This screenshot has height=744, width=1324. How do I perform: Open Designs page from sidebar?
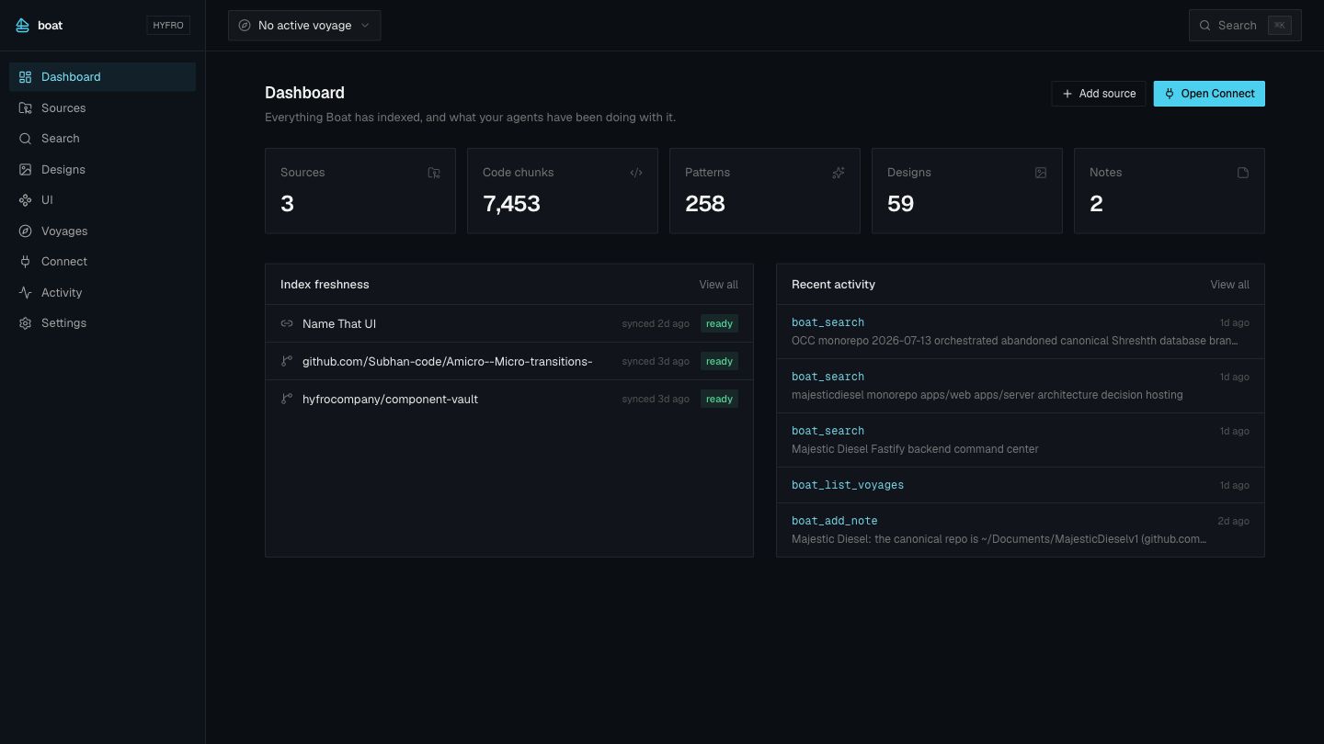(x=102, y=170)
